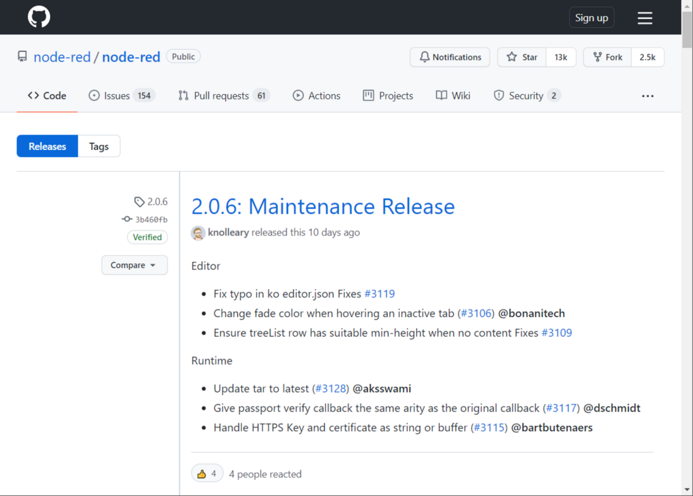Visit @dschmidt profile
The width and height of the screenshot is (693, 496).
tap(611, 408)
